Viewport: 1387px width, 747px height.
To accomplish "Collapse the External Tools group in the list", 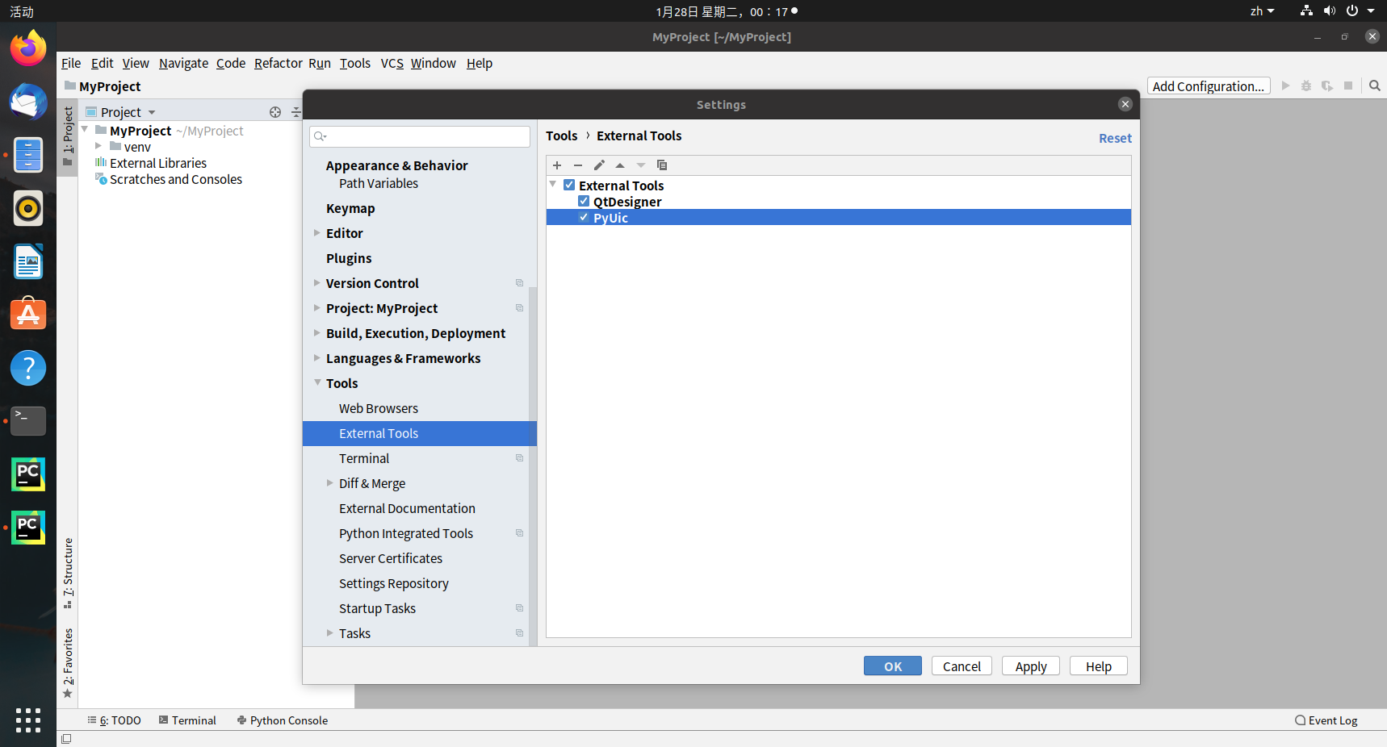I will click(553, 185).
